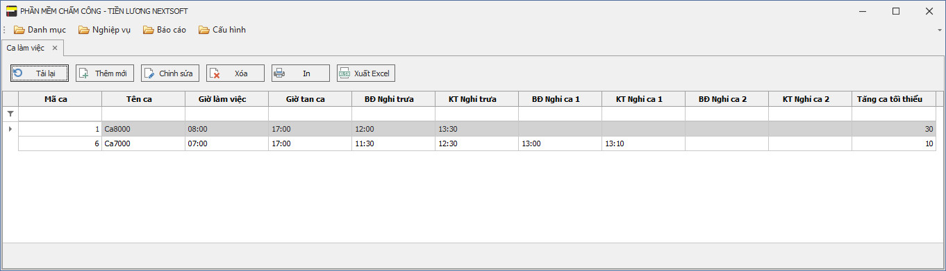Open the Nghiệp vụ menu
946x271 pixels.
pyautogui.click(x=104, y=30)
